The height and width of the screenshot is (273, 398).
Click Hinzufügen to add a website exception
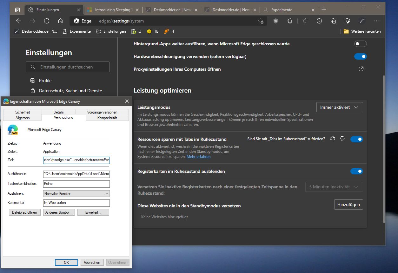point(348,205)
